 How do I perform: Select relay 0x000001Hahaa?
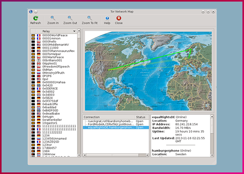click(54, 83)
